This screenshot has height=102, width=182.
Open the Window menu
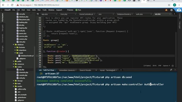[51, 10]
